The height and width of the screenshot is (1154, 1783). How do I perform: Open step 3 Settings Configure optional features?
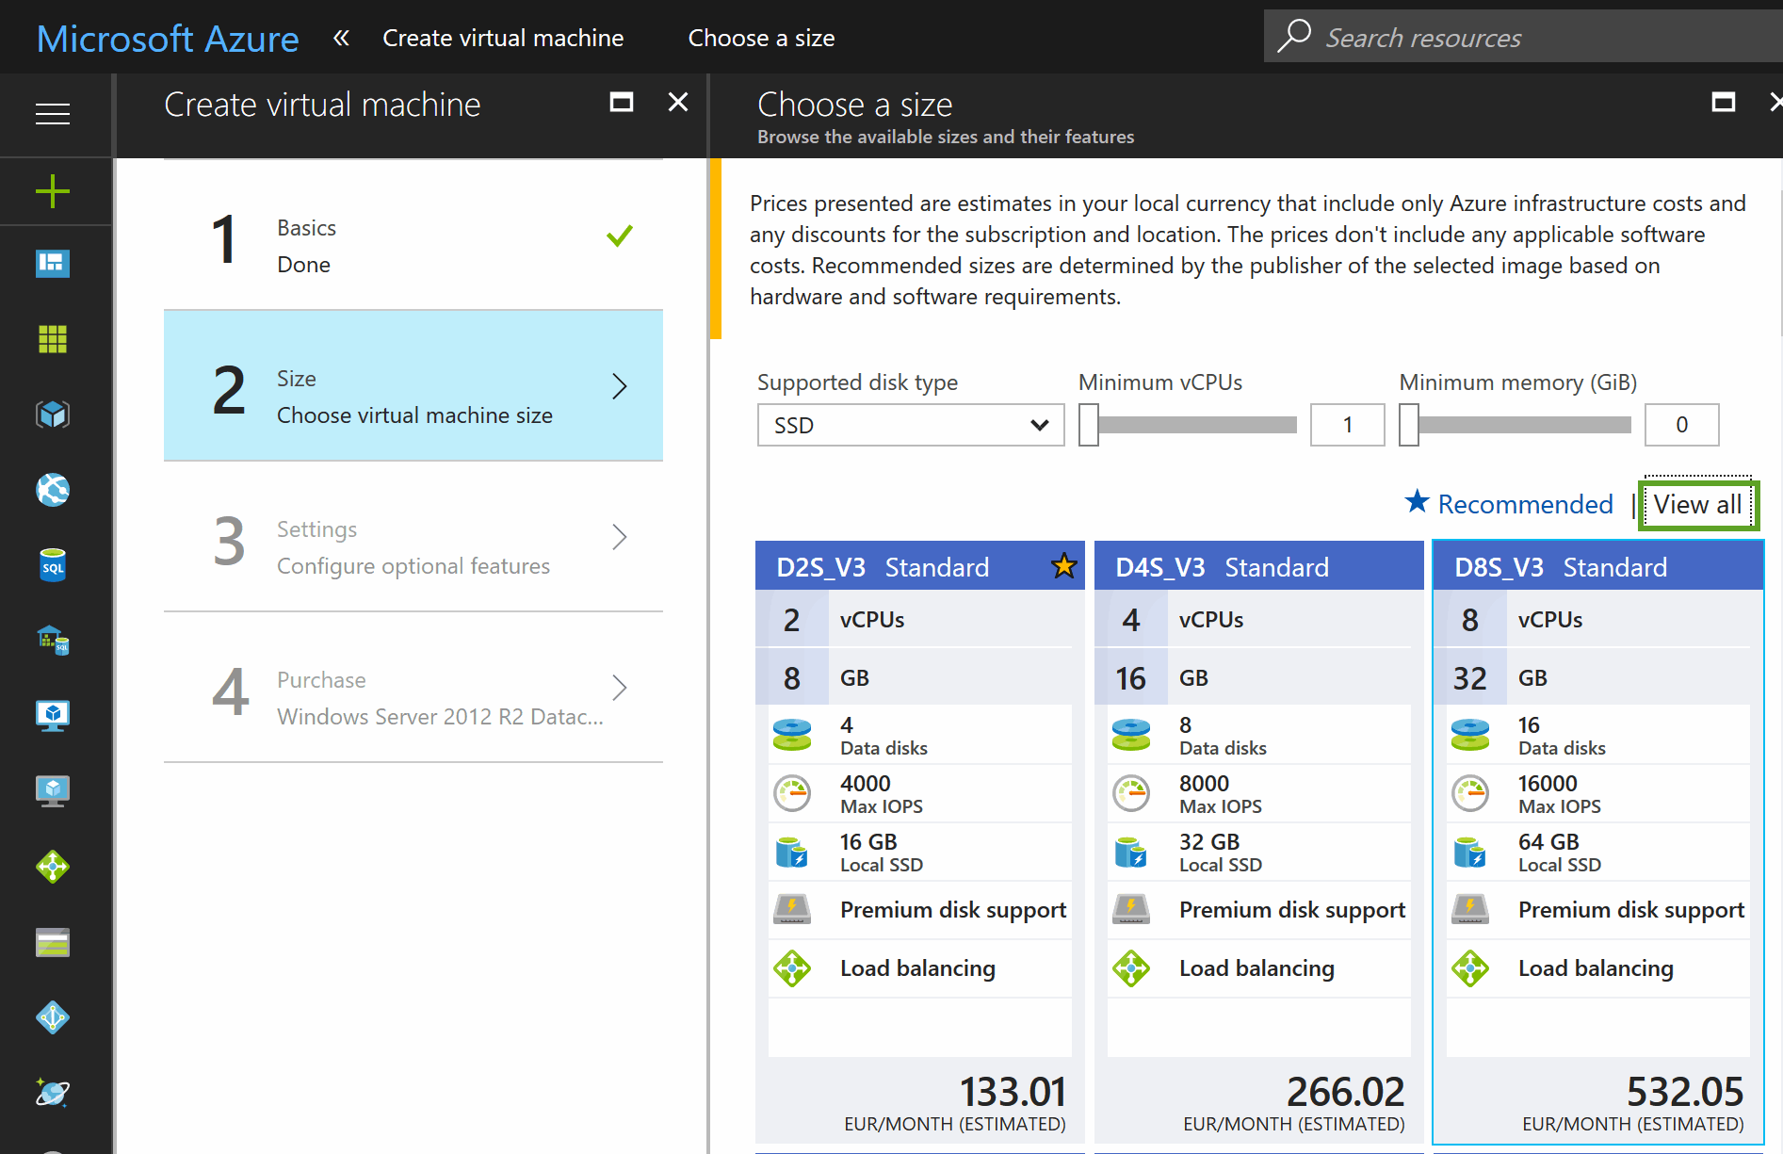(x=413, y=536)
